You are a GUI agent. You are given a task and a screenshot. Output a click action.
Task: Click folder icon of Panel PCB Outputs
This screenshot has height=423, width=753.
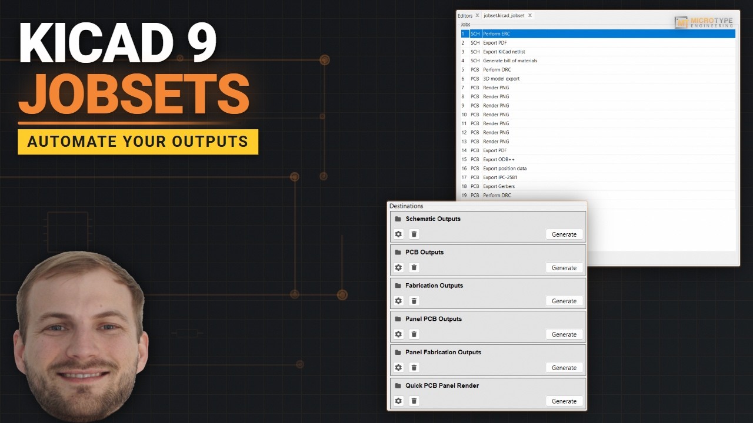coord(398,319)
